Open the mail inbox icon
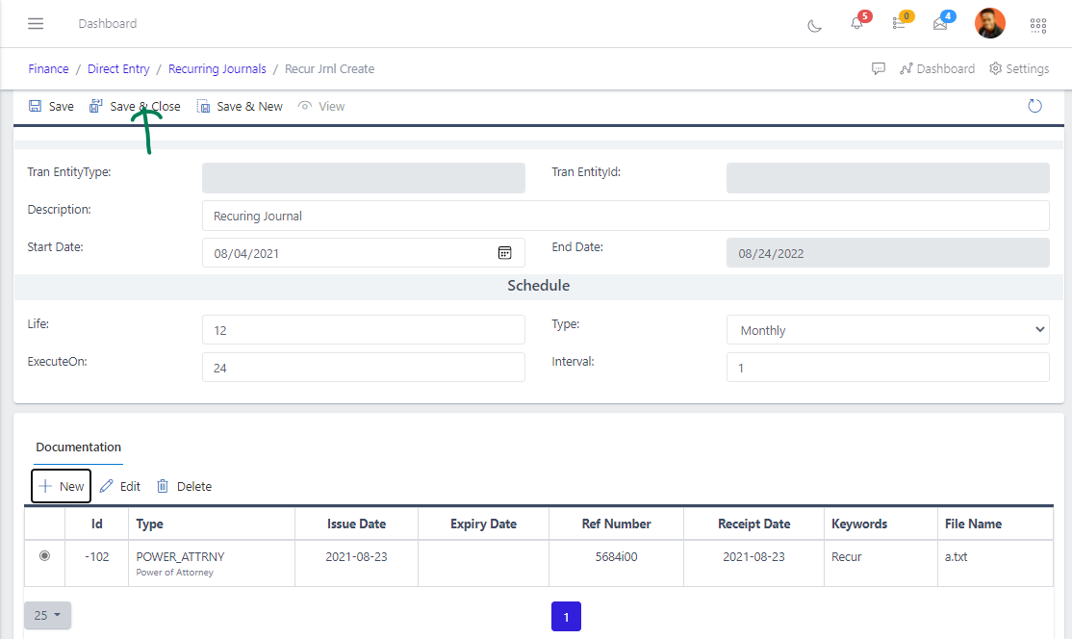This screenshot has width=1072, height=639. (x=940, y=23)
